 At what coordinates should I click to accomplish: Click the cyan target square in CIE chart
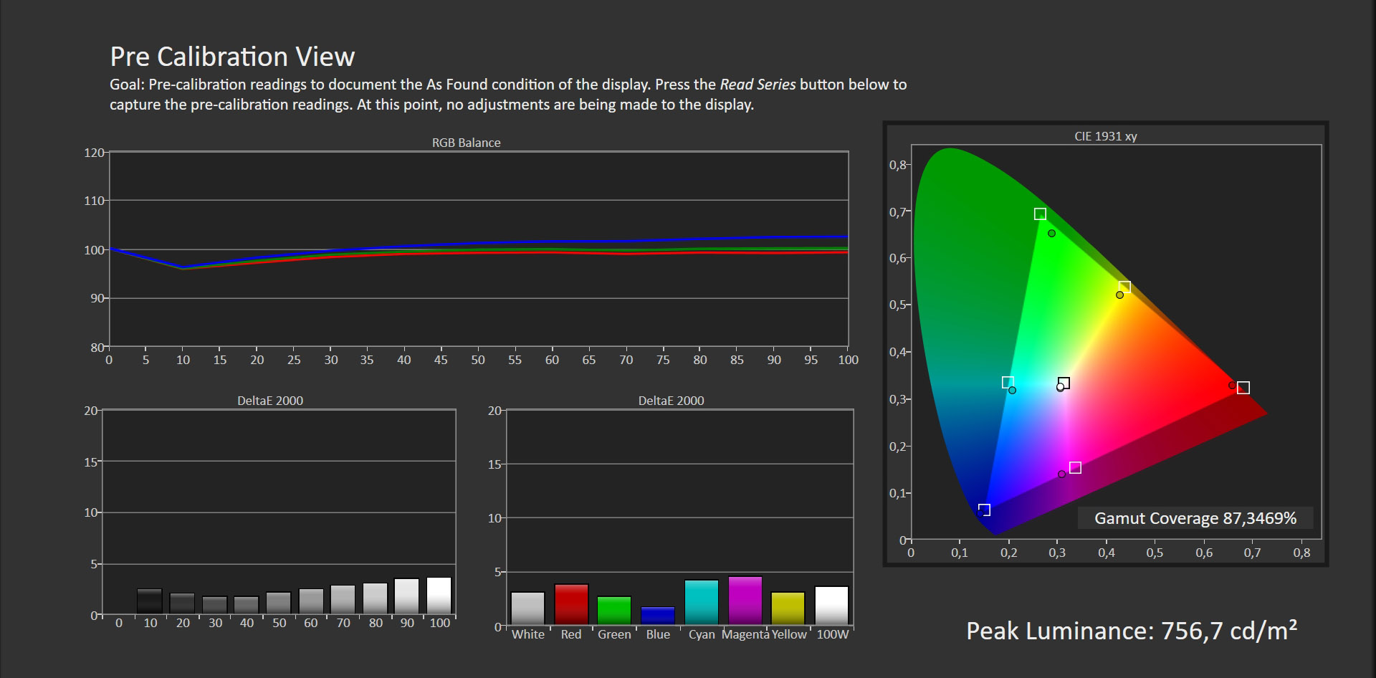[x=1008, y=383]
